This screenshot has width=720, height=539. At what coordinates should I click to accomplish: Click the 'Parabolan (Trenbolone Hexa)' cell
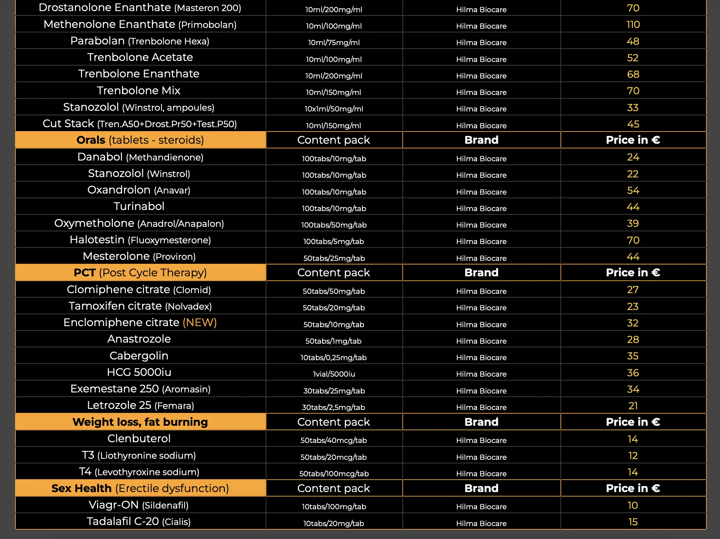[x=140, y=41]
